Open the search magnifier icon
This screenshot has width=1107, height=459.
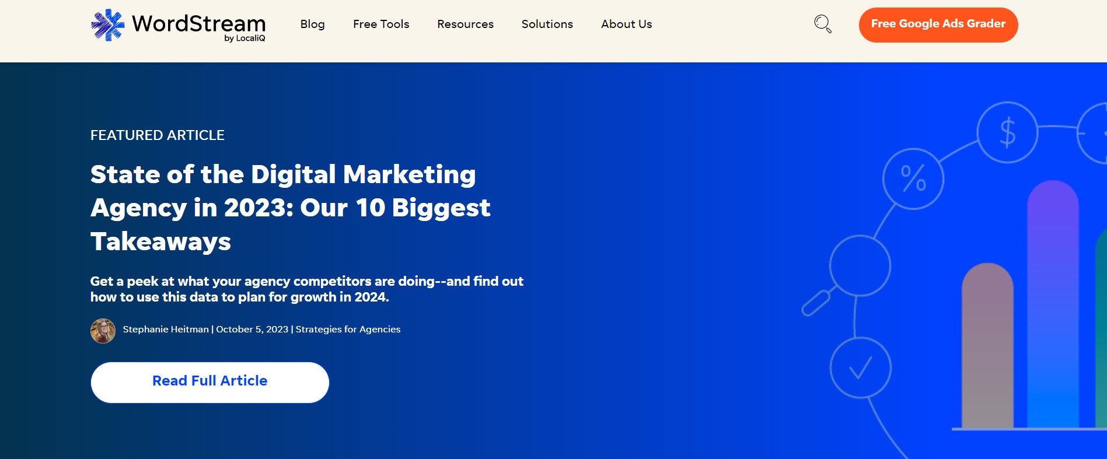coord(823,24)
